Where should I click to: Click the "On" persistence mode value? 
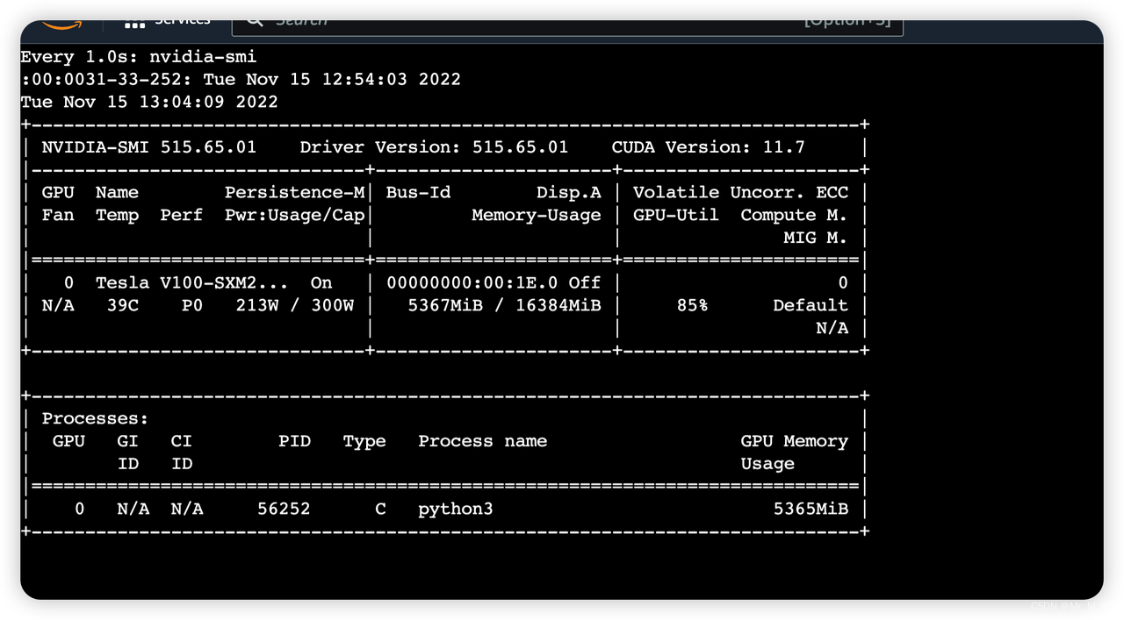point(321,282)
